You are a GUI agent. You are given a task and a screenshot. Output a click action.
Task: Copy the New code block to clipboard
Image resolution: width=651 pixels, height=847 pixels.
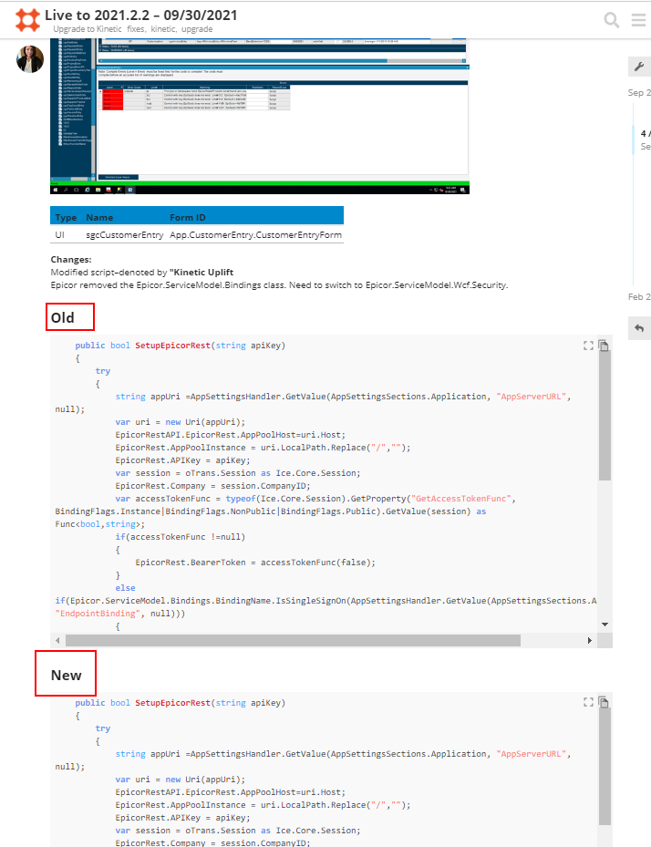click(604, 702)
